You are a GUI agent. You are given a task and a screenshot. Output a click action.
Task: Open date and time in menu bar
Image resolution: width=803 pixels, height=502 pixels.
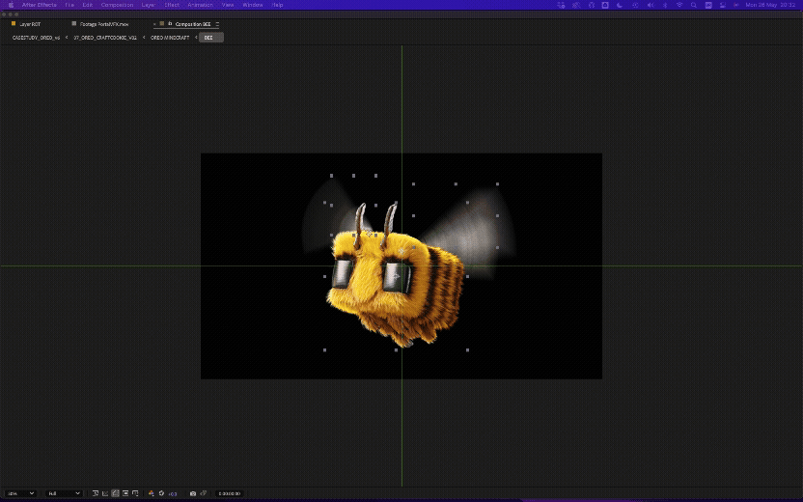click(x=771, y=5)
